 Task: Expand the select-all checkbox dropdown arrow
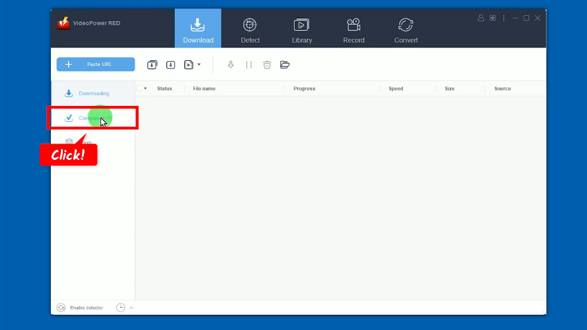[x=145, y=89]
